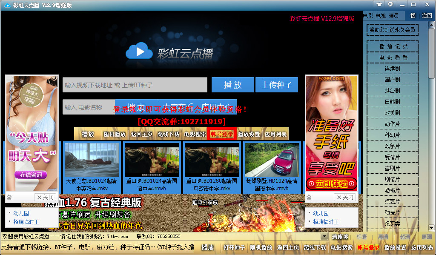Select 欧美剧 category in sidebar
The width and height of the screenshot is (436, 255).
click(x=392, y=113)
